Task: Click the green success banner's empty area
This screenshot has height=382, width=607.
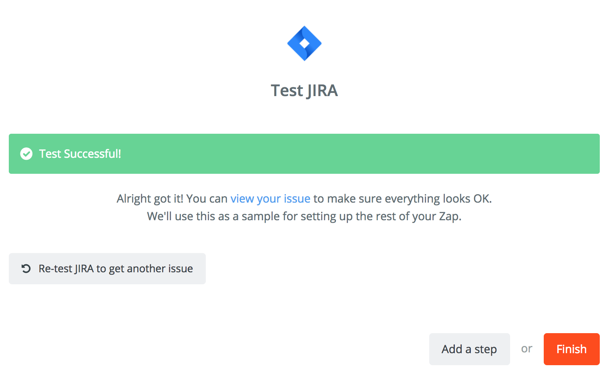Action: [360, 154]
